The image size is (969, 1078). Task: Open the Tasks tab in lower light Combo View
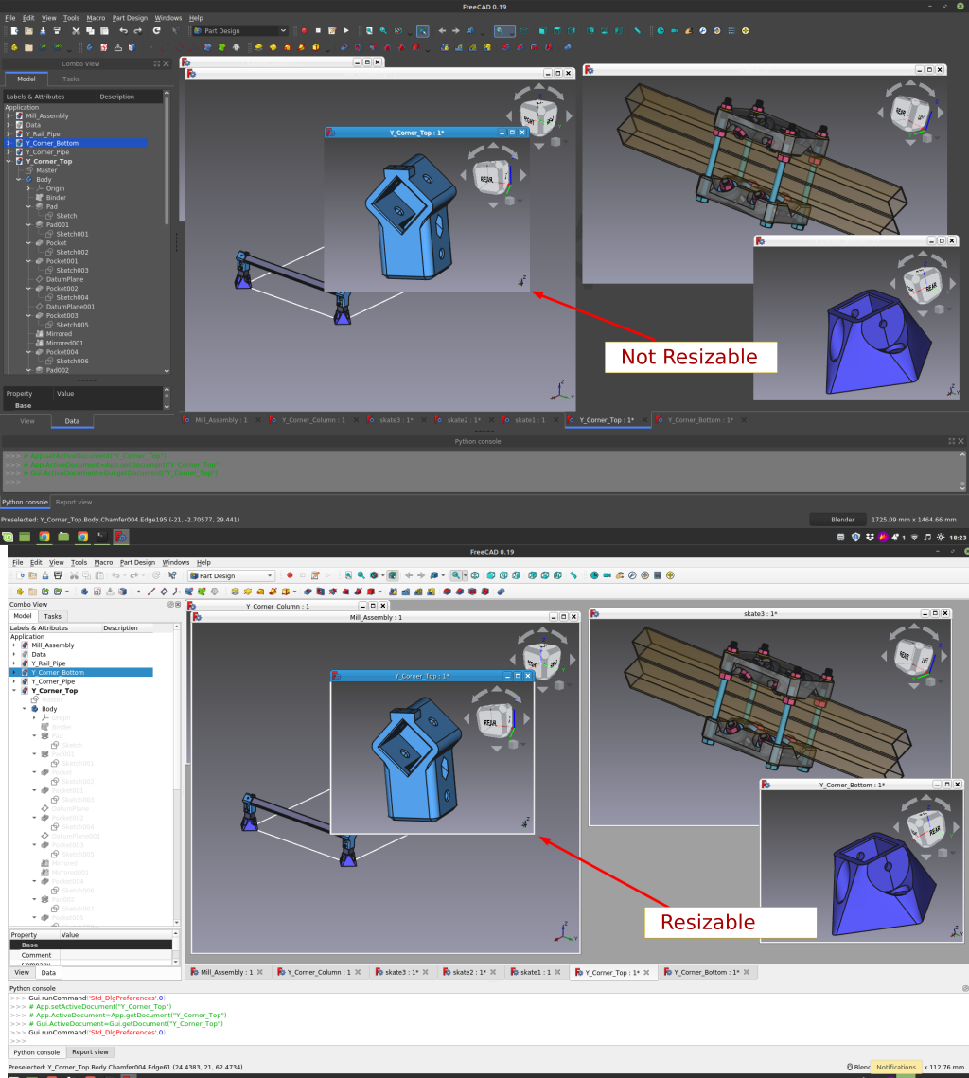pos(53,616)
